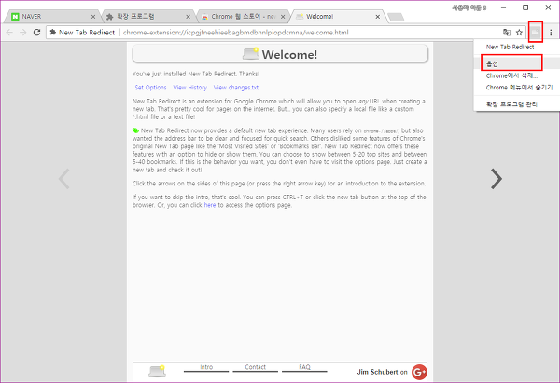Jump to the Intro section in footer
Screen dimensions: 560x383
click(x=206, y=367)
